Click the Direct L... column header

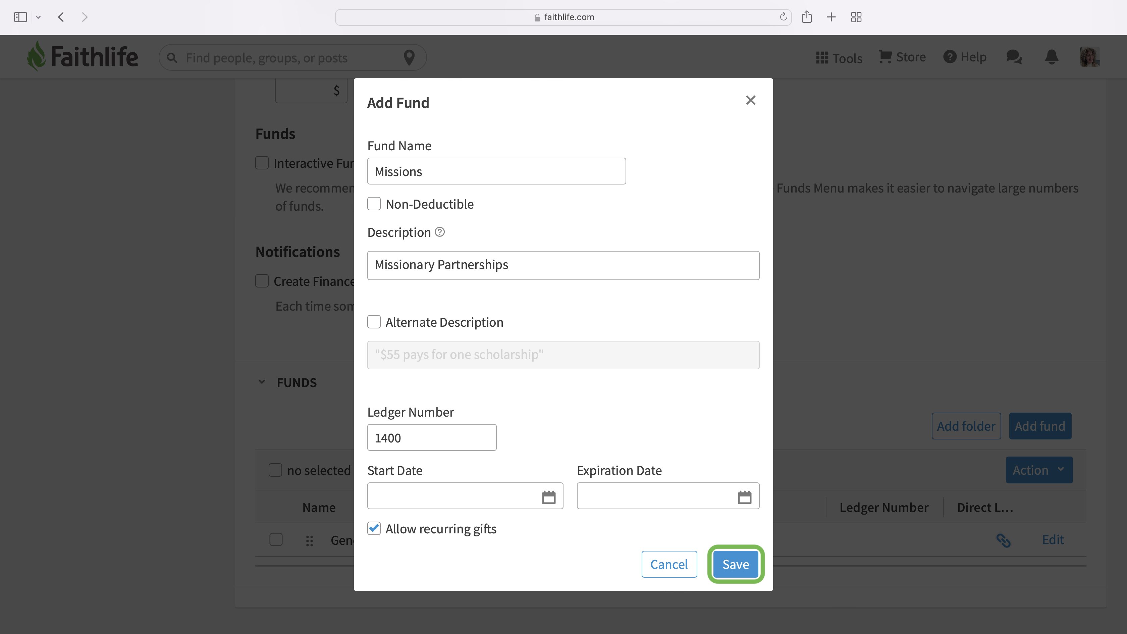(985, 508)
